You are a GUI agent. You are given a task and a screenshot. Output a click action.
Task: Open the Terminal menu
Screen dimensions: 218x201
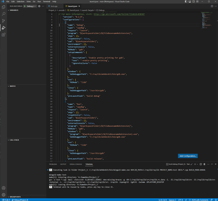[x=46, y=2]
